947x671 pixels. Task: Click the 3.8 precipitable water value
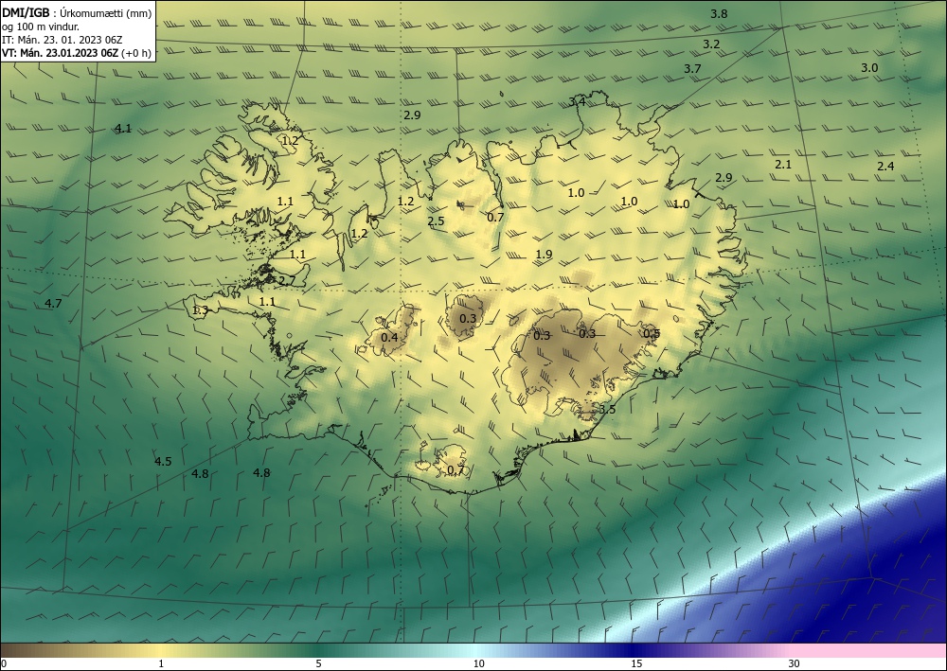[719, 14]
